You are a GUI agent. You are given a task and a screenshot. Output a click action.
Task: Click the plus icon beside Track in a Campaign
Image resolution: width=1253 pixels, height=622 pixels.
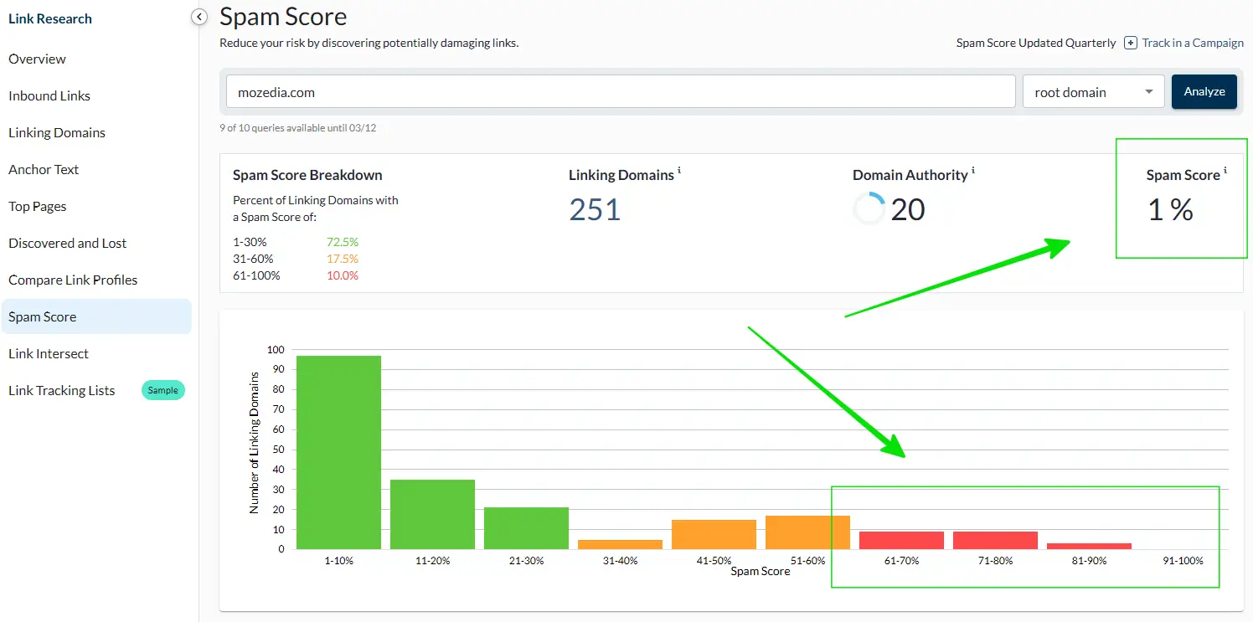1130,43
